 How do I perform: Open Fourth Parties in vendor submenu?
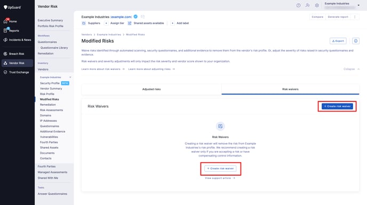(49, 142)
